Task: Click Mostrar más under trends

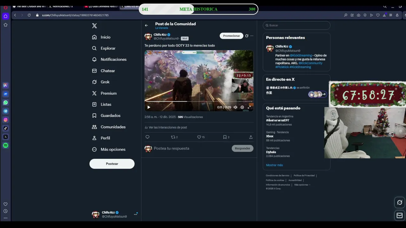Action: point(274,165)
